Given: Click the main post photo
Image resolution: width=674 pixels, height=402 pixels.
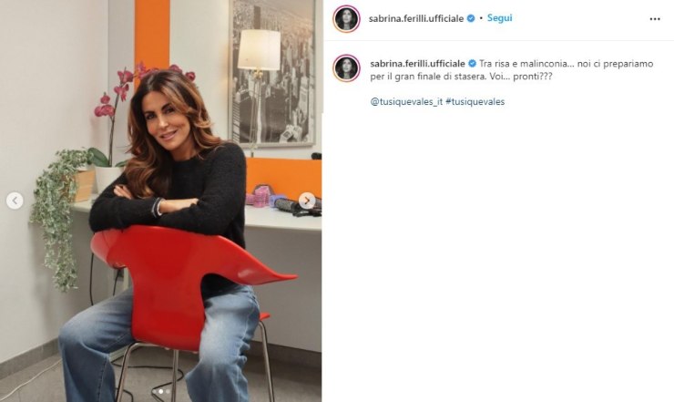Looking at the screenshot, I should [x=161, y=201].
